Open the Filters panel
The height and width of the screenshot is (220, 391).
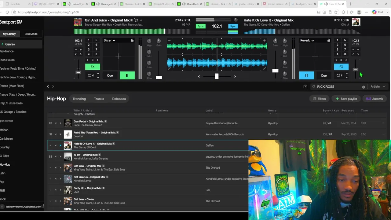point(320,99)
